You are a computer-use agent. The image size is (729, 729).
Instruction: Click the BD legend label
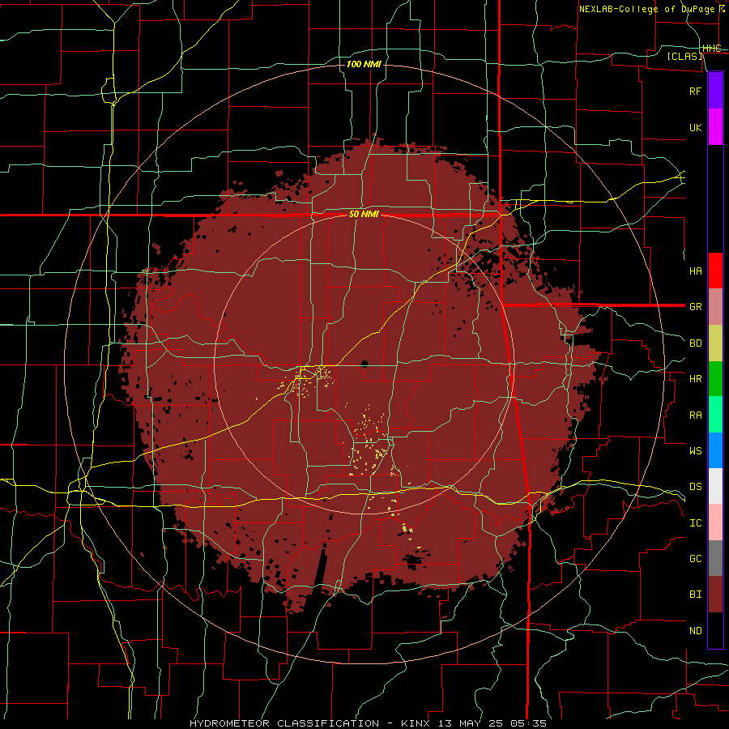pyautogui.click(x=696, y=343)
